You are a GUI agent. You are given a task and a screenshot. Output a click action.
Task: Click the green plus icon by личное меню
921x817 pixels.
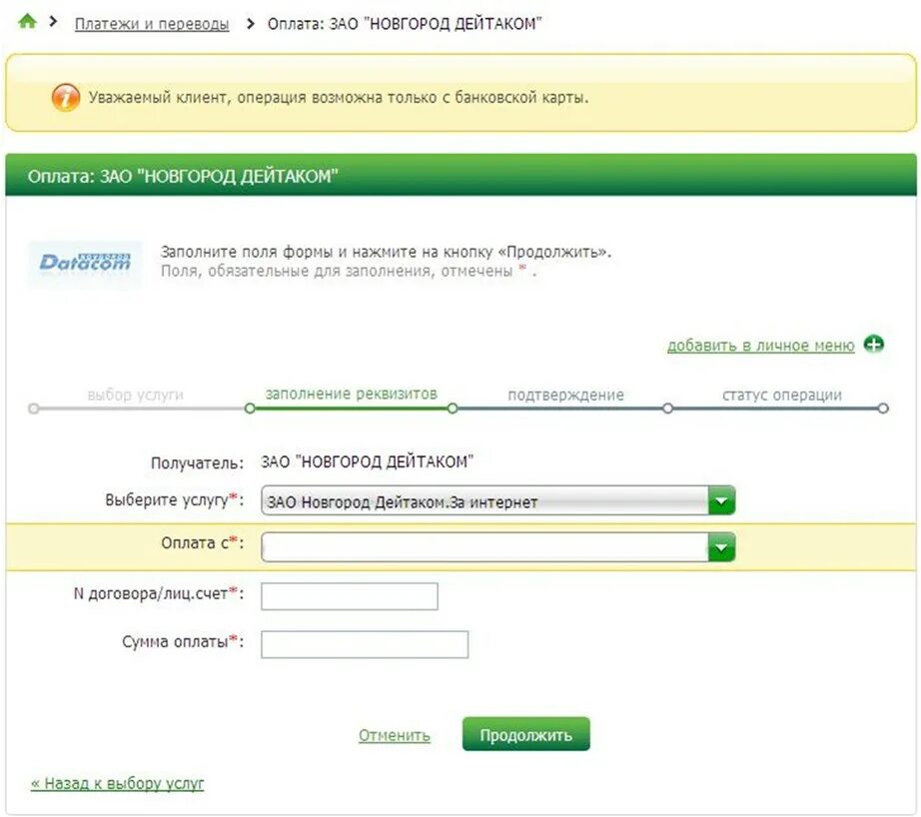point(873,345)
